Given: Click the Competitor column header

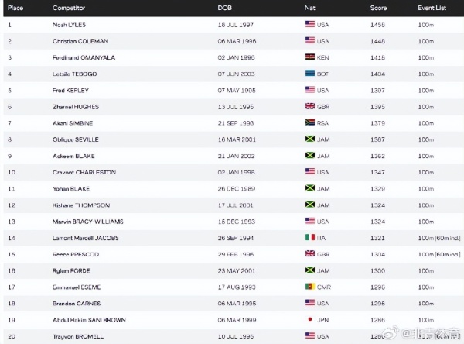Looking at the screenshot, I should click(70, 8).
